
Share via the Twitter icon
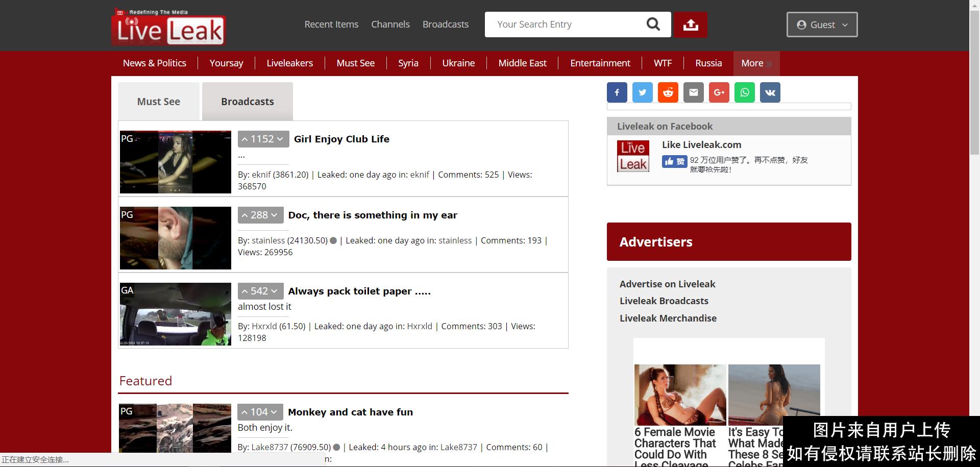coord(642,92)
